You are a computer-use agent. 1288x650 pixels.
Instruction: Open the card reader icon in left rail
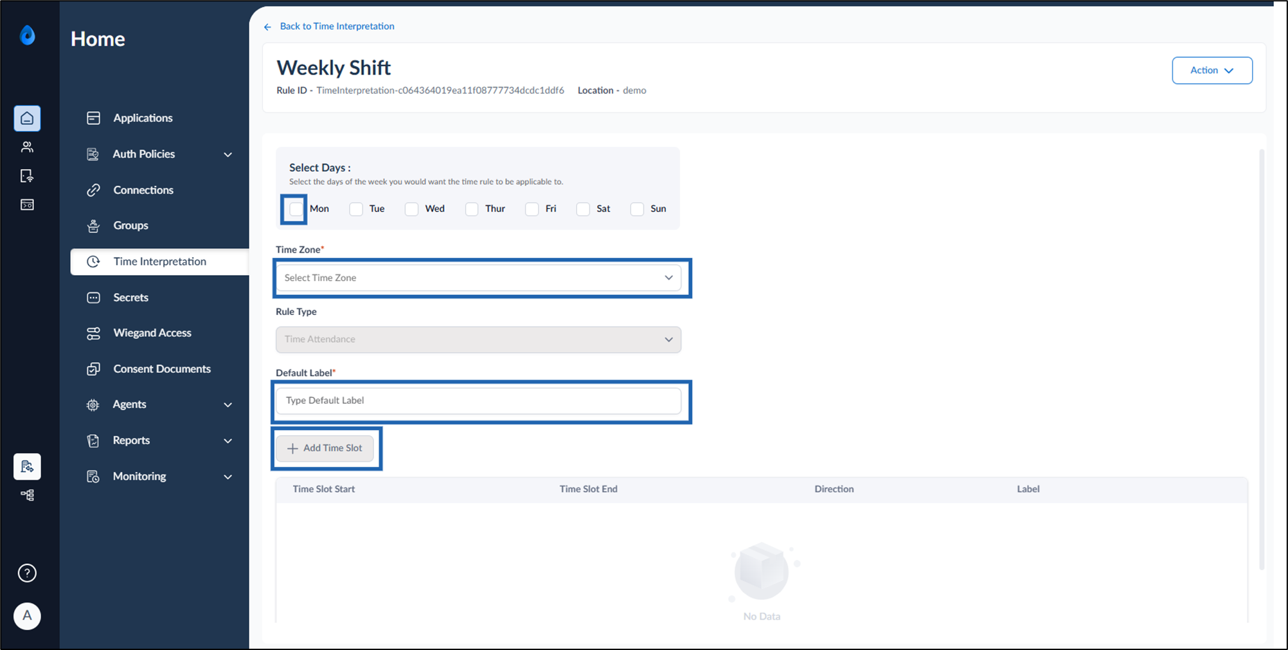coord(27,205)
